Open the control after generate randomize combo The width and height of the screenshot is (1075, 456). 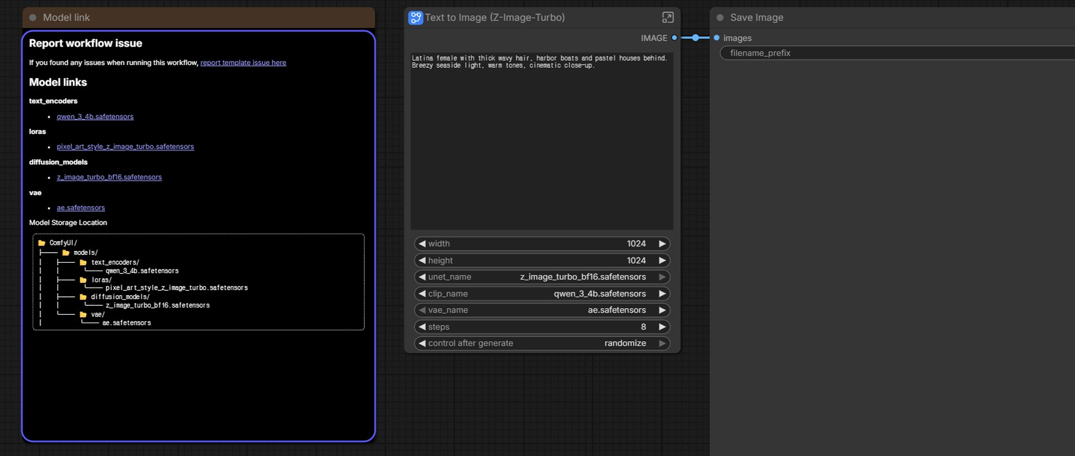542,343
